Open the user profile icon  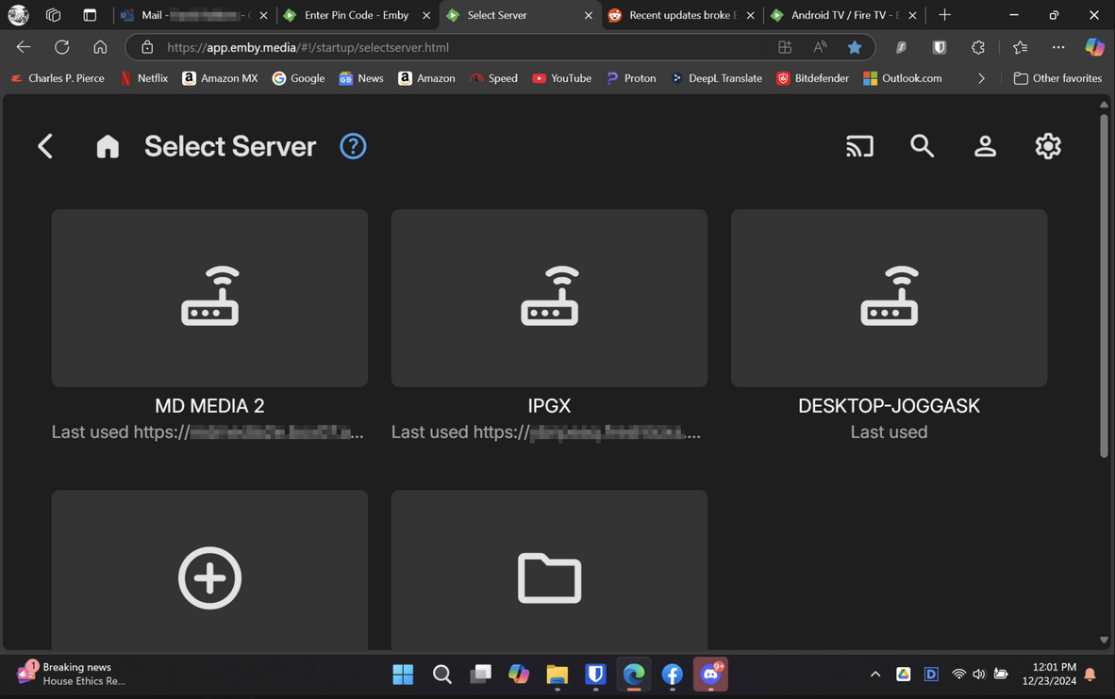coord(985,146)
